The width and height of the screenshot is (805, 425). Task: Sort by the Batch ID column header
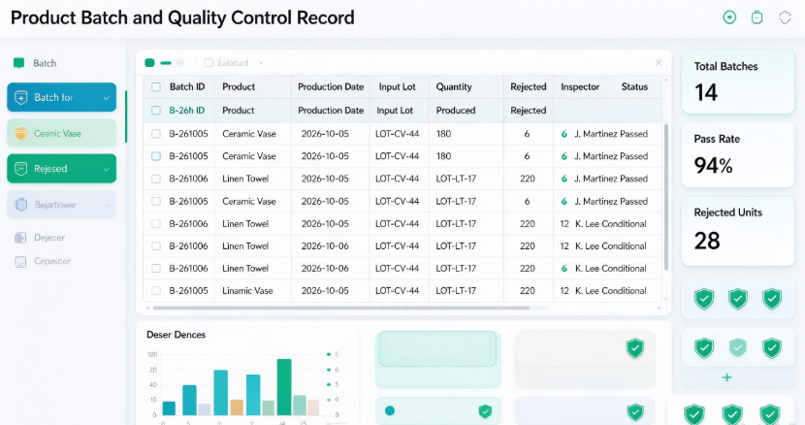coord(187,87)
